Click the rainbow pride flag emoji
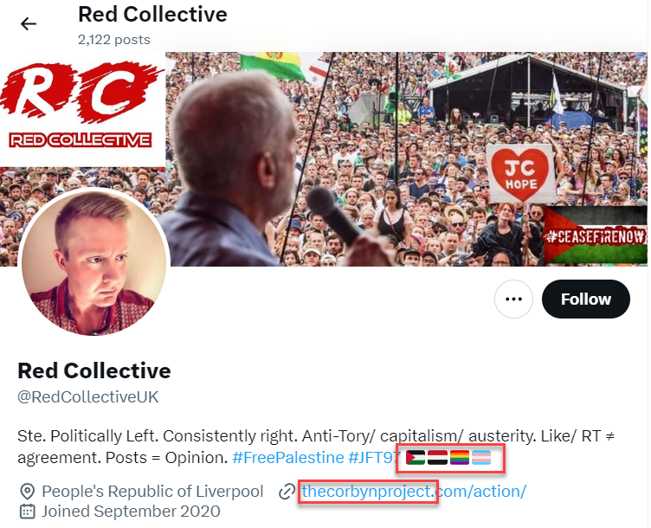 pyautogui.click(x=460, y=459)
